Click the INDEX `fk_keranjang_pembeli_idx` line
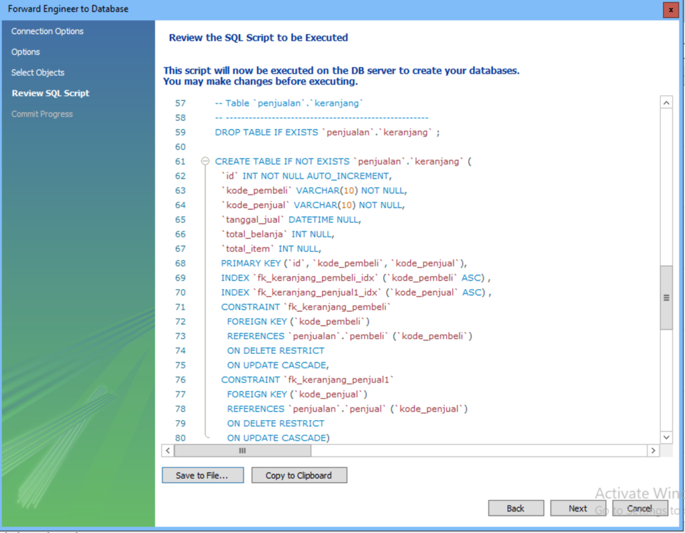Image resolution: width=685 pixels, height=533 pixels. tap(356, 278)
